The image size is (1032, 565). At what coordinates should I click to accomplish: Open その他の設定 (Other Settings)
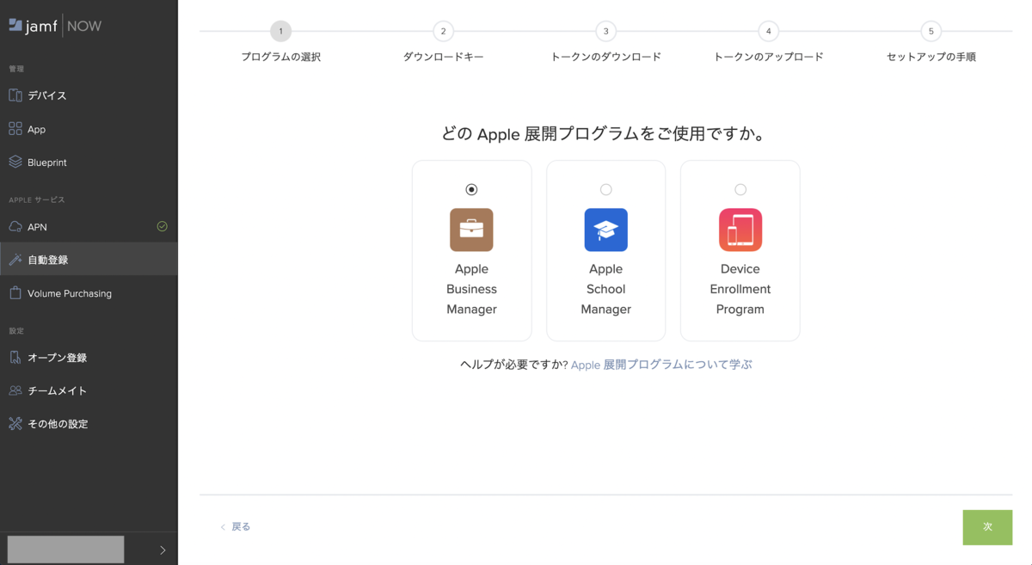(57, 423)
